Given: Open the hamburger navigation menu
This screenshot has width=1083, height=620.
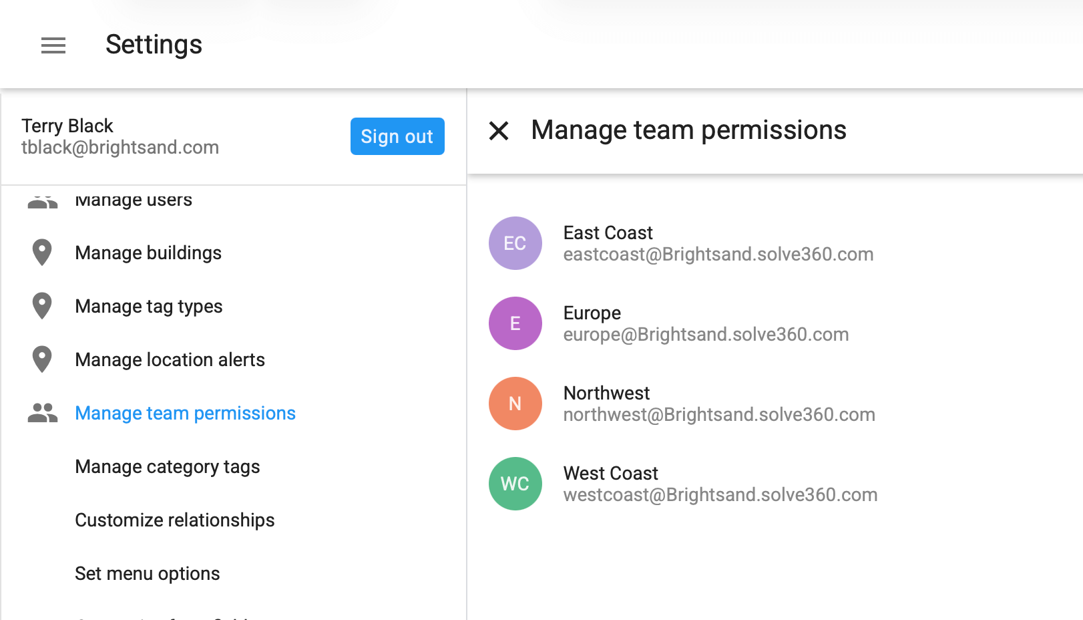Looking at the screenshot, I should pyautogui.click(x=53, y=45).
